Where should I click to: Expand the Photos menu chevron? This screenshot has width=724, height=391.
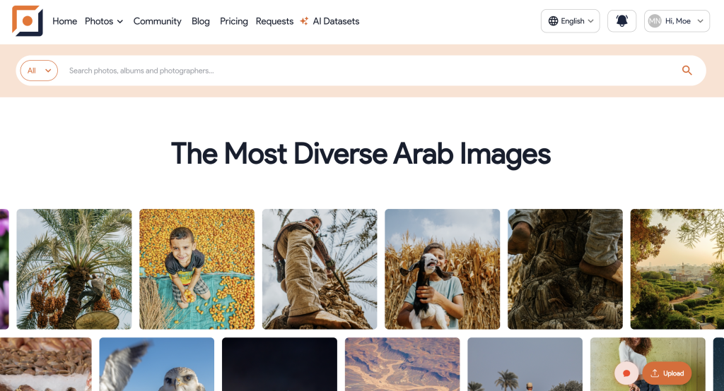point(120,22)
